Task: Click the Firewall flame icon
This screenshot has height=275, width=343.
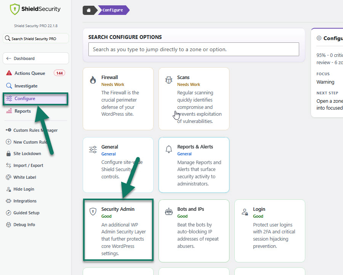Action: (93, 80)
